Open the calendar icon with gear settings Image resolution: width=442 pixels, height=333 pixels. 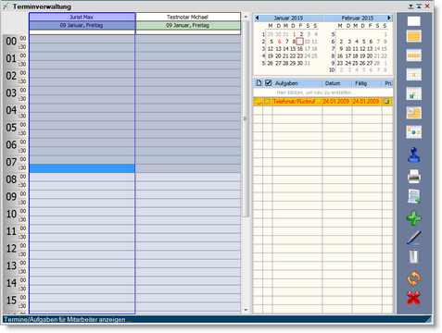coord(413,113)
